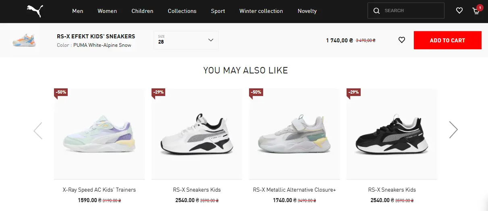The width and height of the screenshot is (488, 211).
Task: Open the Collections menu
Action: click(x=182, y=11)
